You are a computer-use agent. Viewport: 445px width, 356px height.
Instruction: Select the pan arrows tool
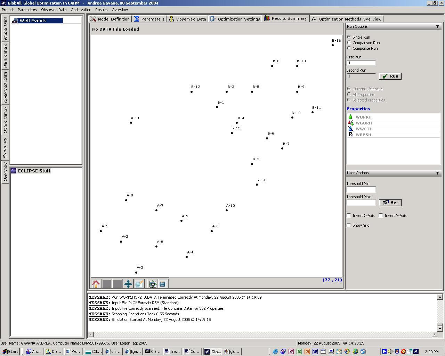[x=128, y=284]
